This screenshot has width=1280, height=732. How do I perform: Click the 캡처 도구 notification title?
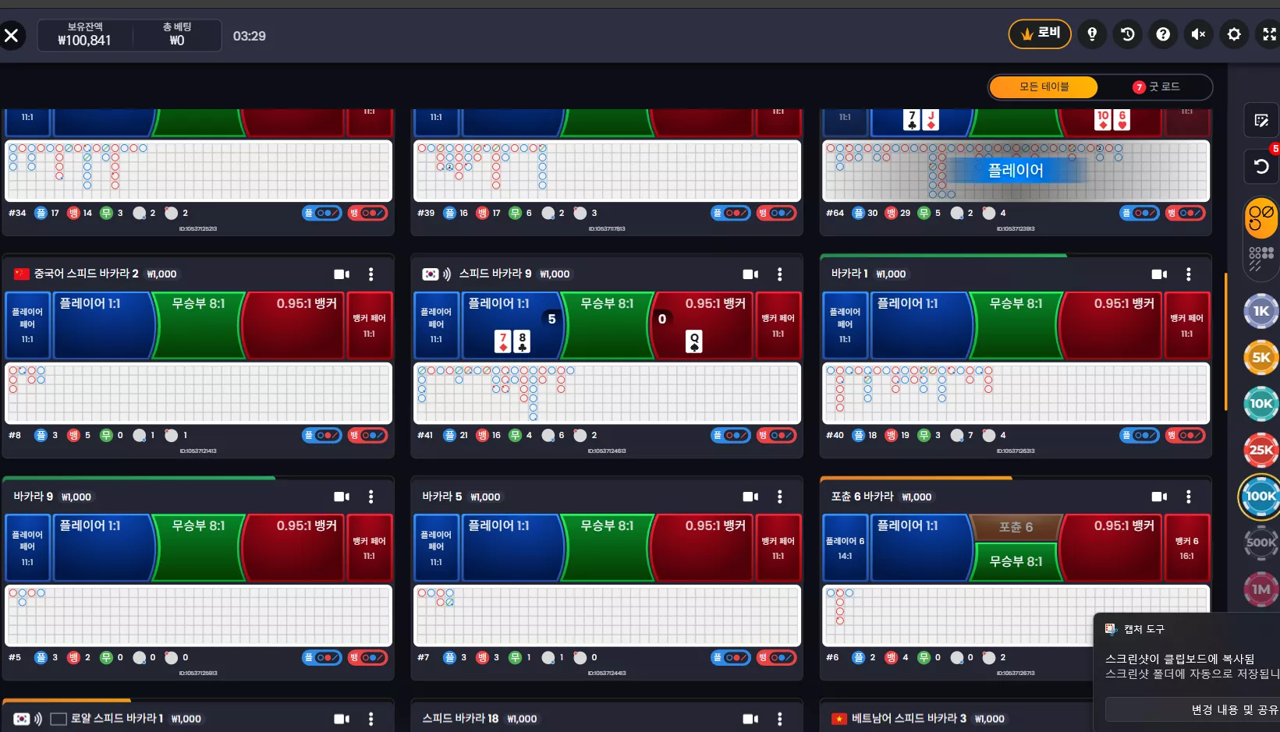1143,629
